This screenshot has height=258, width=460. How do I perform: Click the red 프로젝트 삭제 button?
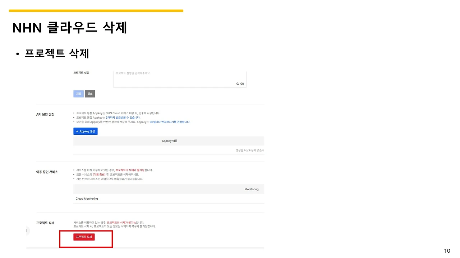[x=84, y=237]
